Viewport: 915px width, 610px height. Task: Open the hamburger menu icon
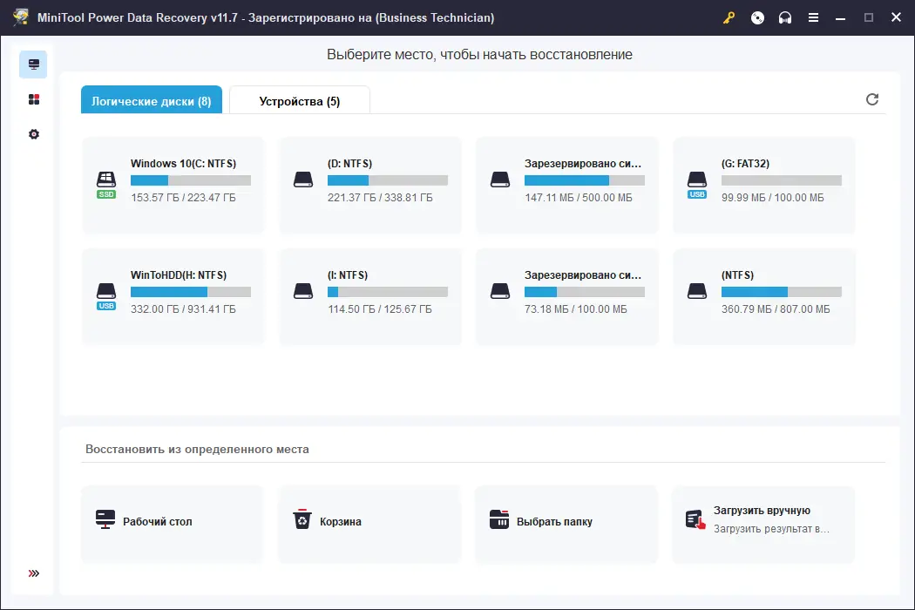[x=813, y=17]
